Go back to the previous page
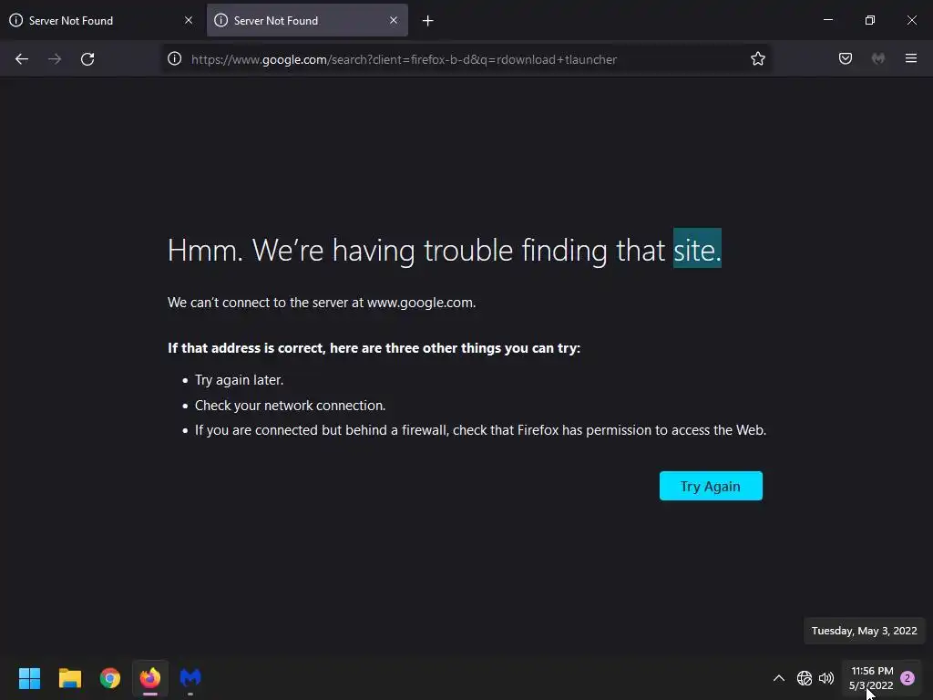933x700 pixels. click(x=22, y=59)
